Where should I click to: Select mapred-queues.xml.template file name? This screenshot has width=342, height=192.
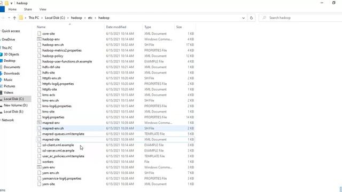point(63,134)
